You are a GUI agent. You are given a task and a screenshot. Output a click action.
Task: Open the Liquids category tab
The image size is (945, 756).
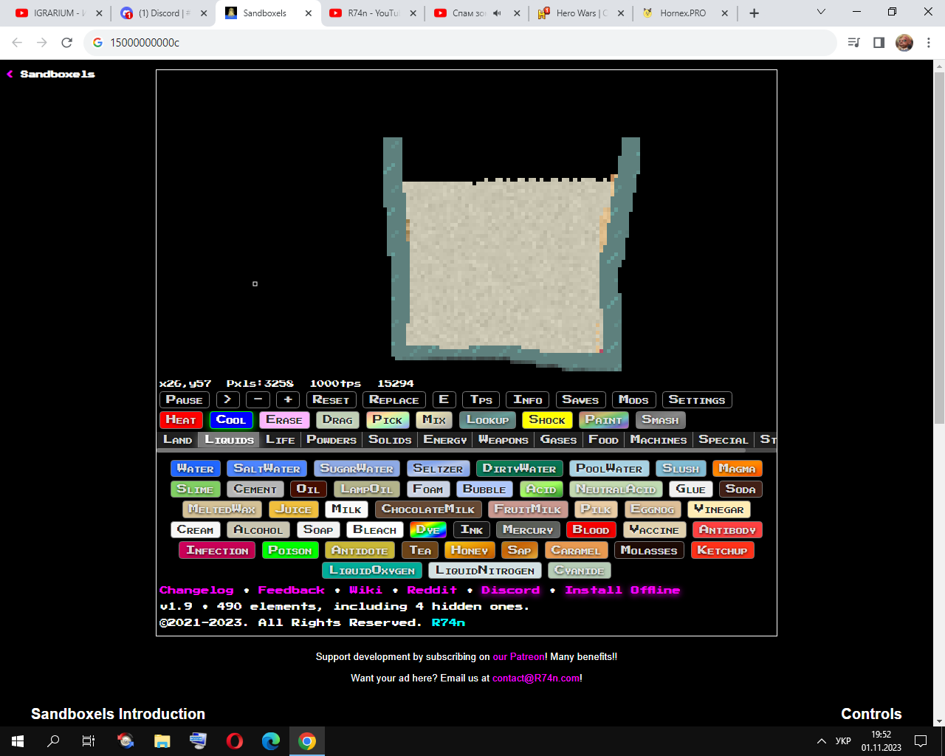point(229,440)
